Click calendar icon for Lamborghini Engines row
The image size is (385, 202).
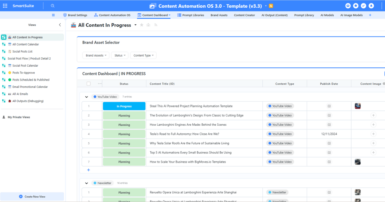click(x=329, y=125)
